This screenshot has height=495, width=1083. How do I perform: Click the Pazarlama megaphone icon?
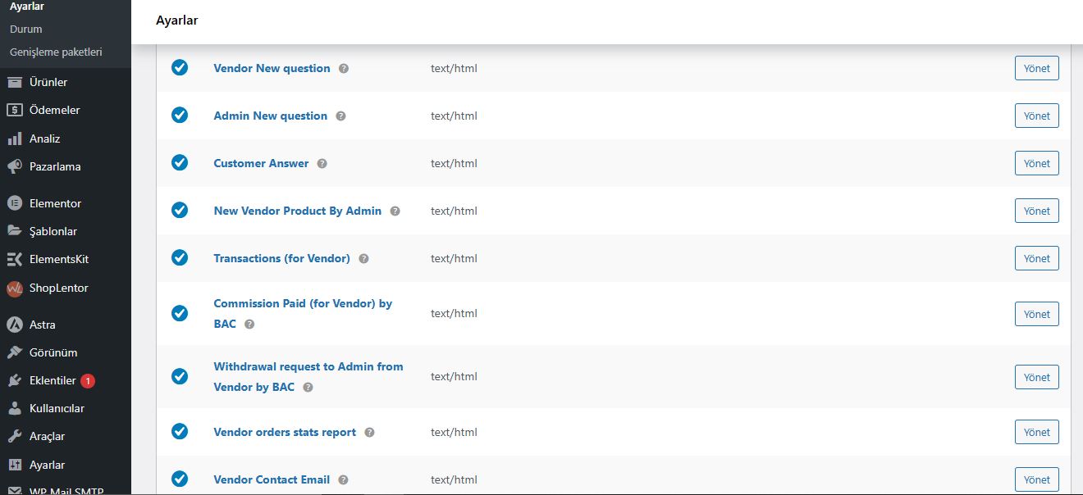pos(14,167)
